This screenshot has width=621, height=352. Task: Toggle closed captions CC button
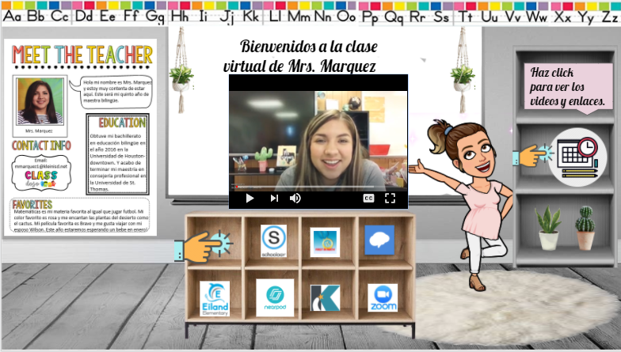click(368, 198)
